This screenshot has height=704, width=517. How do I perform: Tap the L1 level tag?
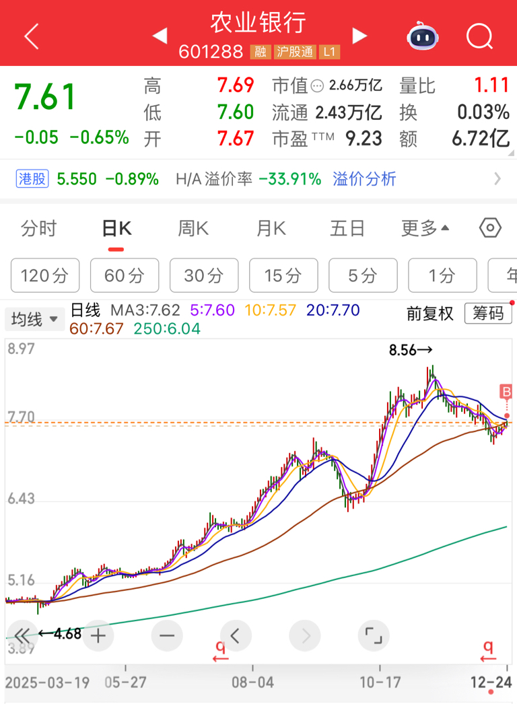(329, 52)
